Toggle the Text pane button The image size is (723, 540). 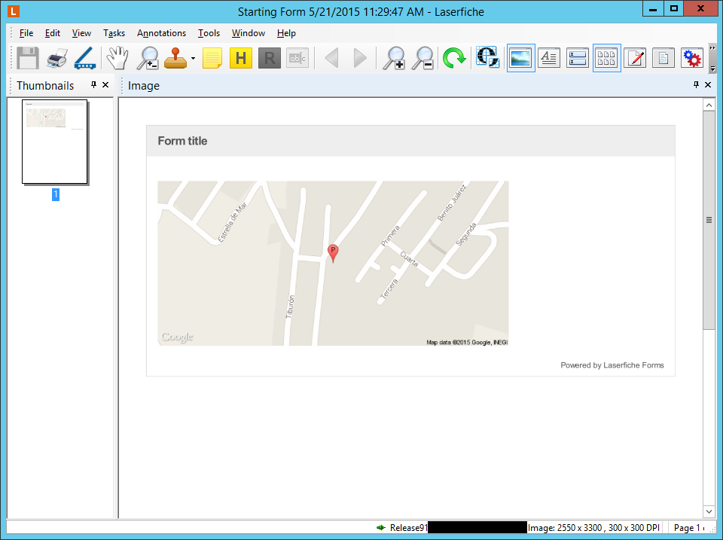pyautogui.click(x=549, y=58)
